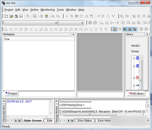
Task: Toggle the first highlighted view button in toolbar
Action: point(115,29)
